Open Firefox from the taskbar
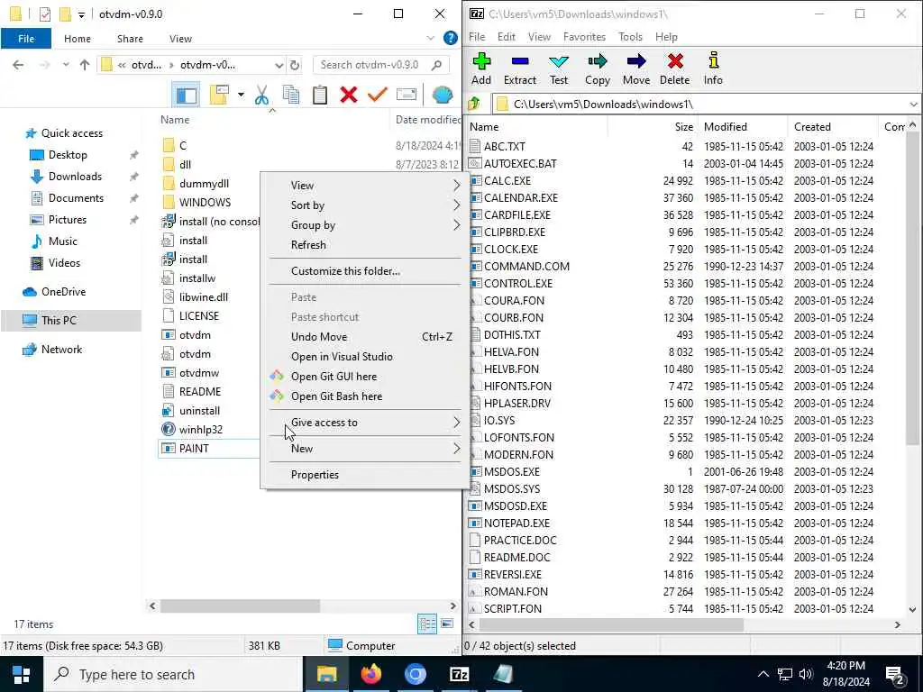Viewport: 923px width, 692px height. click(370, 674)
